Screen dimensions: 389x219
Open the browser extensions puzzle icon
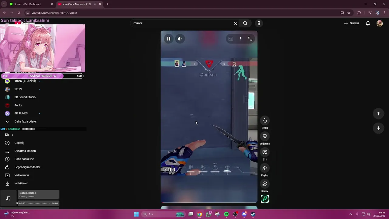359,13
